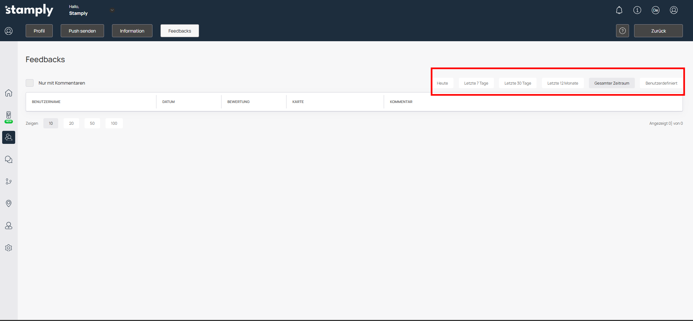This screenshot has width=693, height=321.
Task: Click the info circle icon in header
Action: coord(637,10)
